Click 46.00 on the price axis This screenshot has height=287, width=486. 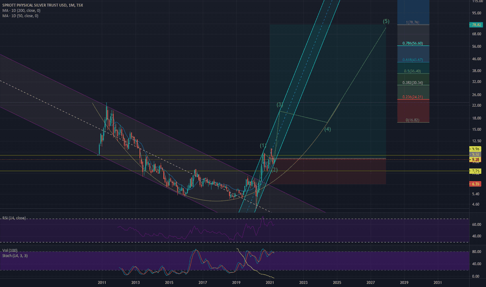coord(477,58)
